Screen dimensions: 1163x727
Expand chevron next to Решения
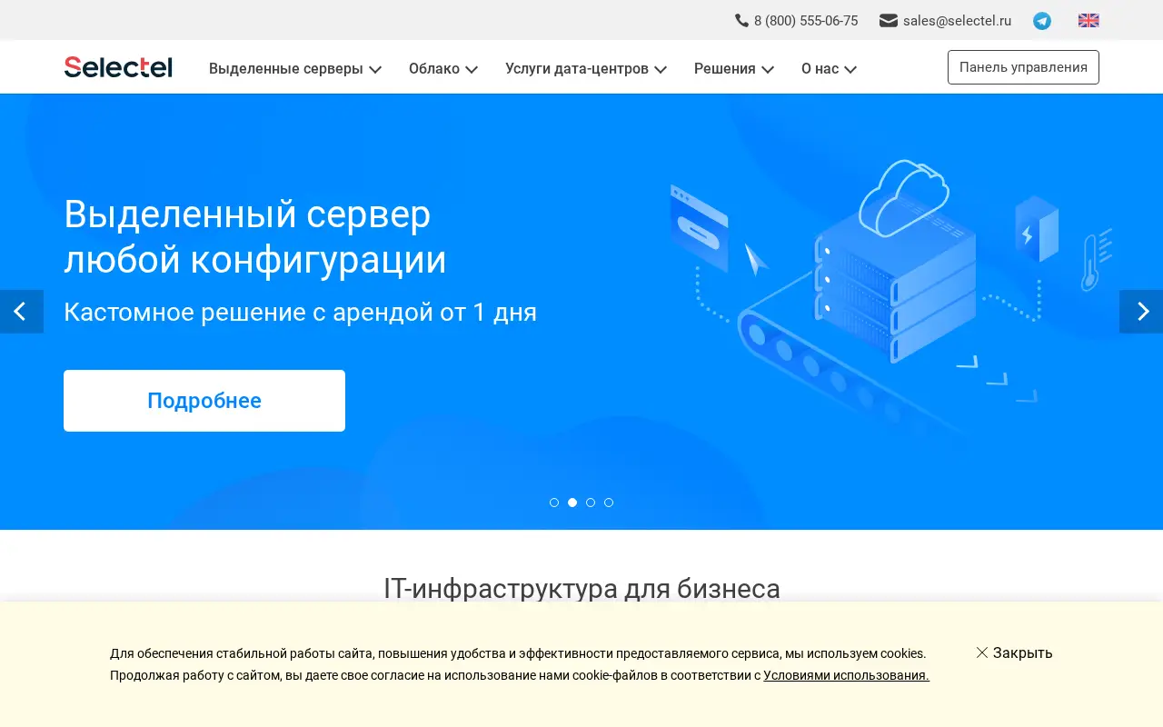tap(768, 69)
